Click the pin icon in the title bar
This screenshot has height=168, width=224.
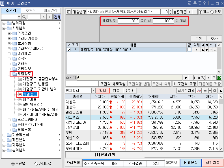click(195, 3)
